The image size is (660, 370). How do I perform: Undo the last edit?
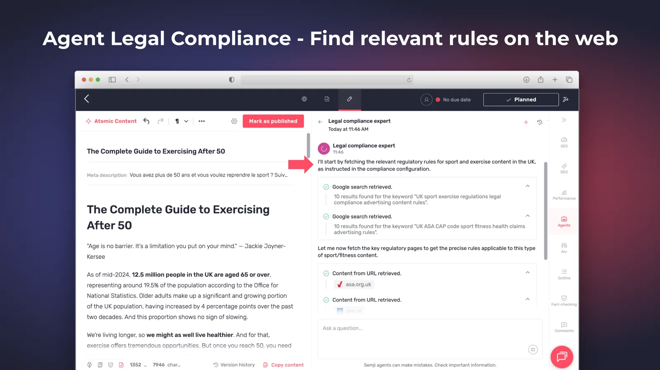pos(146,121)
